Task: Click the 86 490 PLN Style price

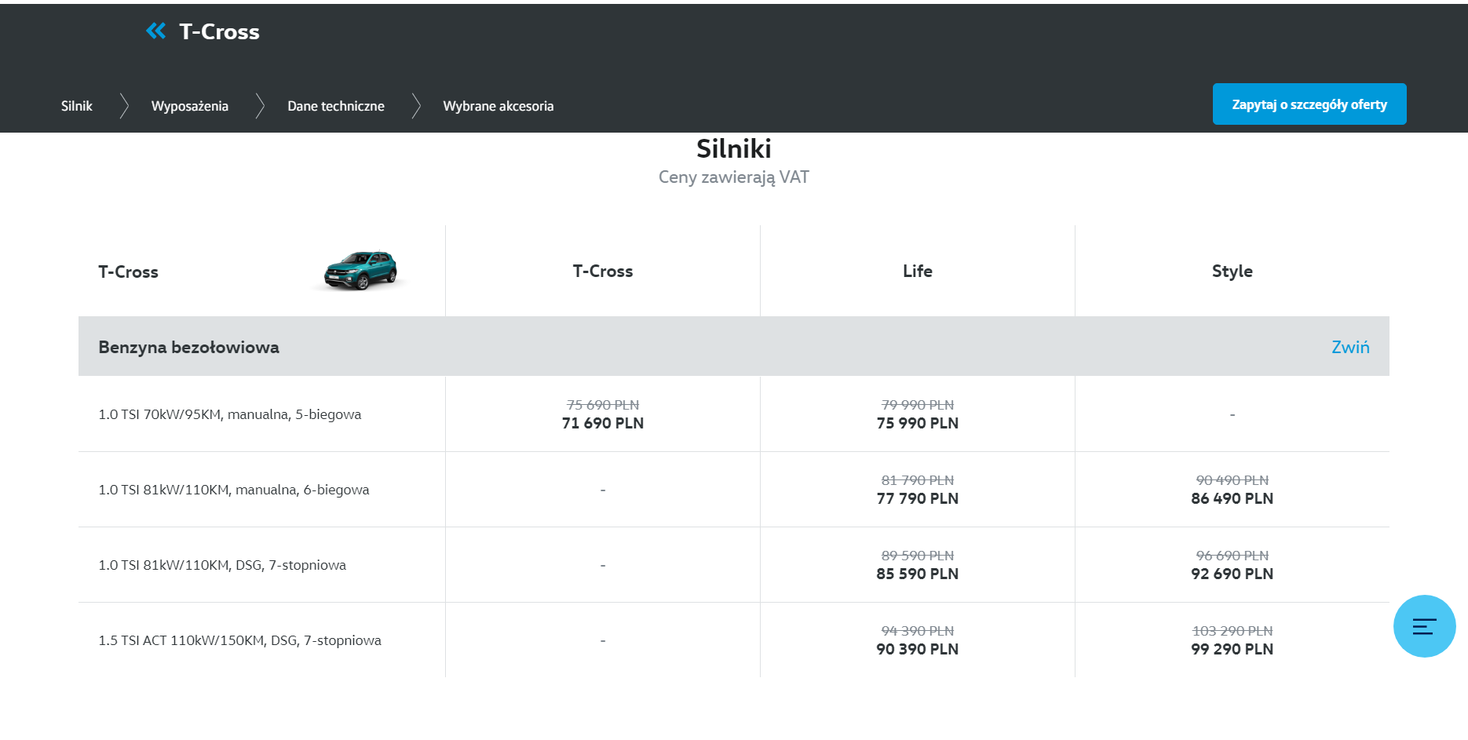Action: coord(1232,498)
